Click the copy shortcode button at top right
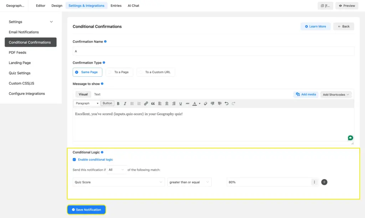Screen dimensions: 365x218 click(x=325, y=6)
